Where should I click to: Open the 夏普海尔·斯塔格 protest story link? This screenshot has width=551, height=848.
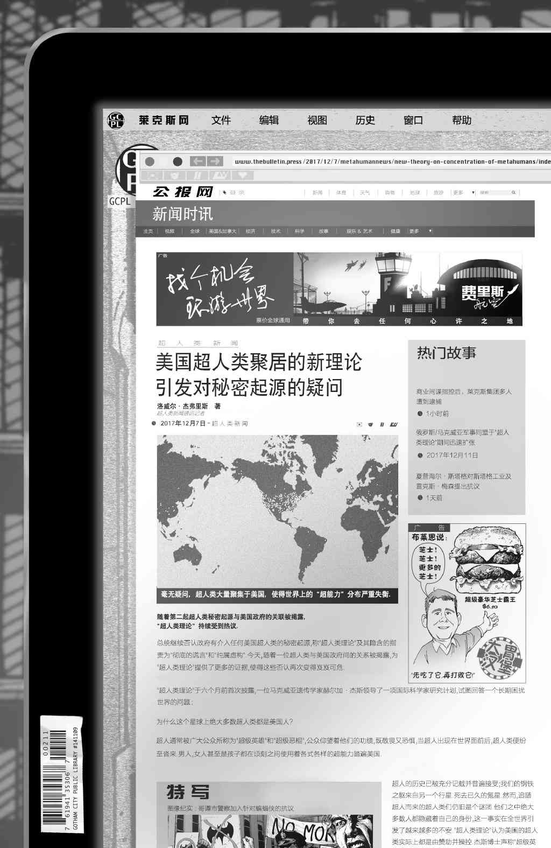coord(463,481)
